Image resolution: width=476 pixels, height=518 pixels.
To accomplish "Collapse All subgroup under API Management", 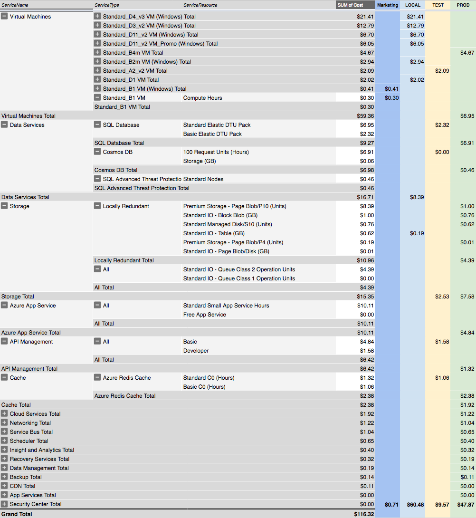I will [97, 341].
